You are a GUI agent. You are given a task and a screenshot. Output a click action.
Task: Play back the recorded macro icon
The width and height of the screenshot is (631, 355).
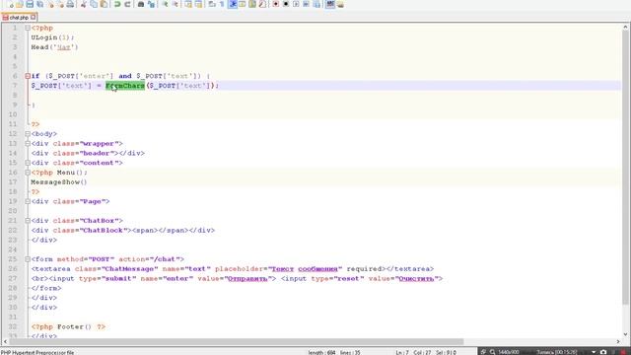[x=296, y=4]
